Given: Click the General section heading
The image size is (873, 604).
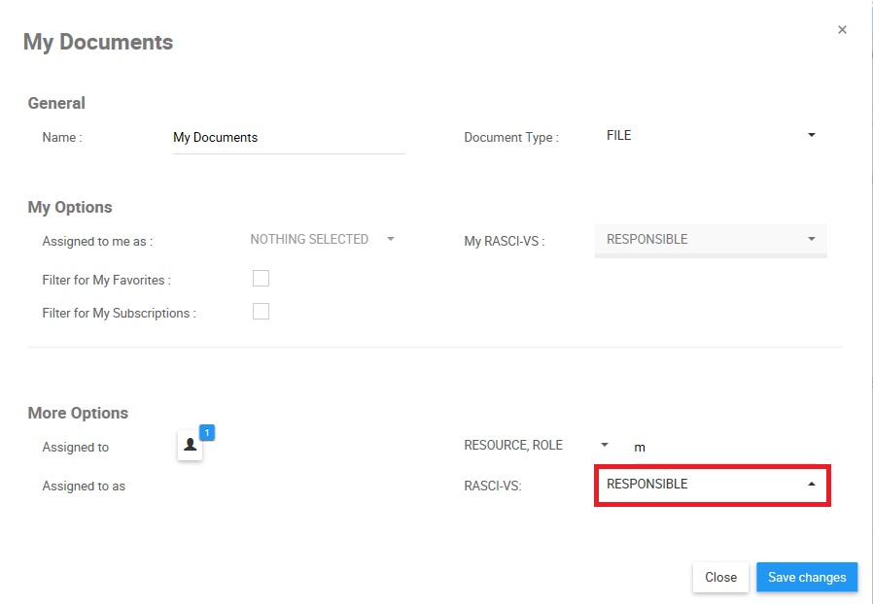Looking at the screenshot, I should click(x=56, y=103).
